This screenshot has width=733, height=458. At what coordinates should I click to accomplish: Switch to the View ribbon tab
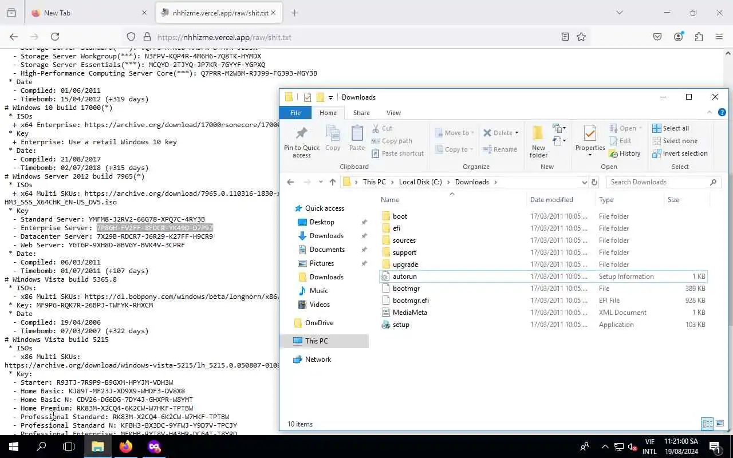(x=393, y=113)
